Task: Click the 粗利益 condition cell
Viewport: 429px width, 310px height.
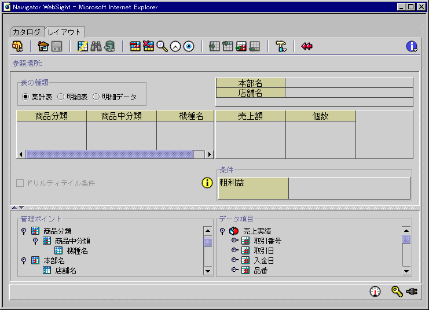Action: (253, 188)
